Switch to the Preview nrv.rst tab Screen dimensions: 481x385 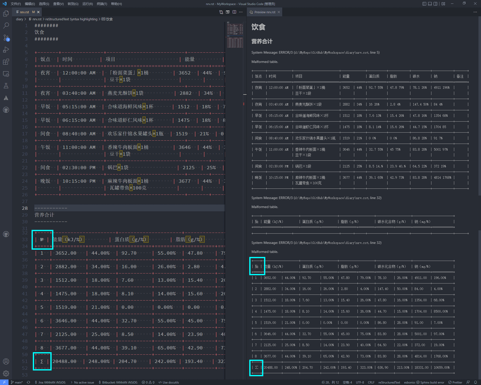point(265,12)
